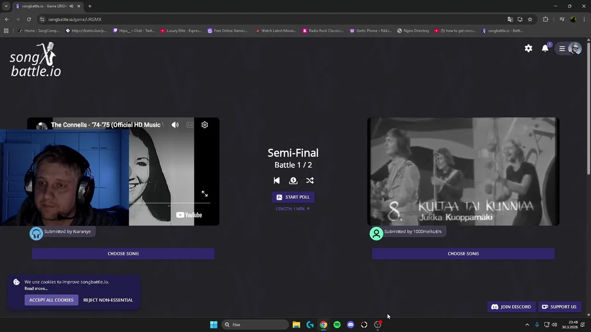This screenshot has height=332, width=591.
Task: Mute the tab via speaker icon
Action: click(71, 6)
